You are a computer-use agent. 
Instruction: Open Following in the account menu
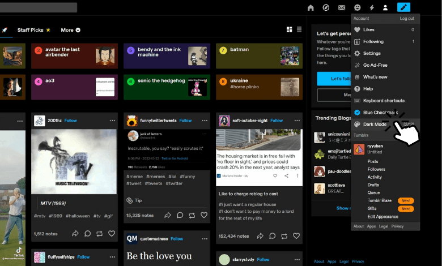pos(385,41)
